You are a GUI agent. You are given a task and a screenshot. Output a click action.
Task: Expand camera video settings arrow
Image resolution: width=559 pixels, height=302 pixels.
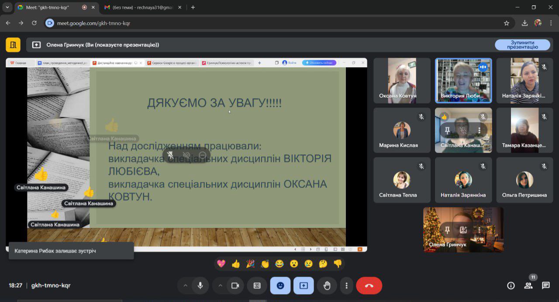pos(220,285)
